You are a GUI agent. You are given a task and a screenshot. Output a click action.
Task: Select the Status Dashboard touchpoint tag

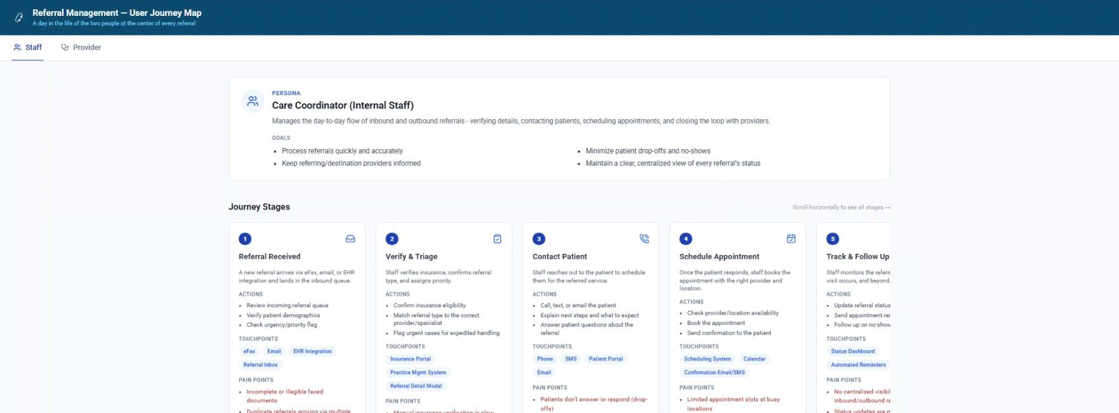click(853, 351)
